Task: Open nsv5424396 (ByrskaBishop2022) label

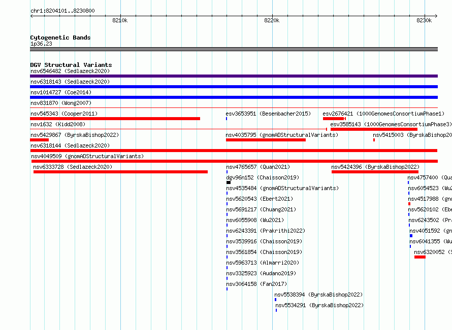Action: point(375,167)
